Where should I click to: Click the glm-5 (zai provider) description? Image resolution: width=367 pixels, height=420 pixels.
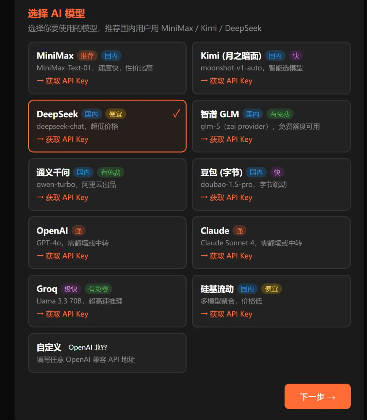click(x=260, y=126)
